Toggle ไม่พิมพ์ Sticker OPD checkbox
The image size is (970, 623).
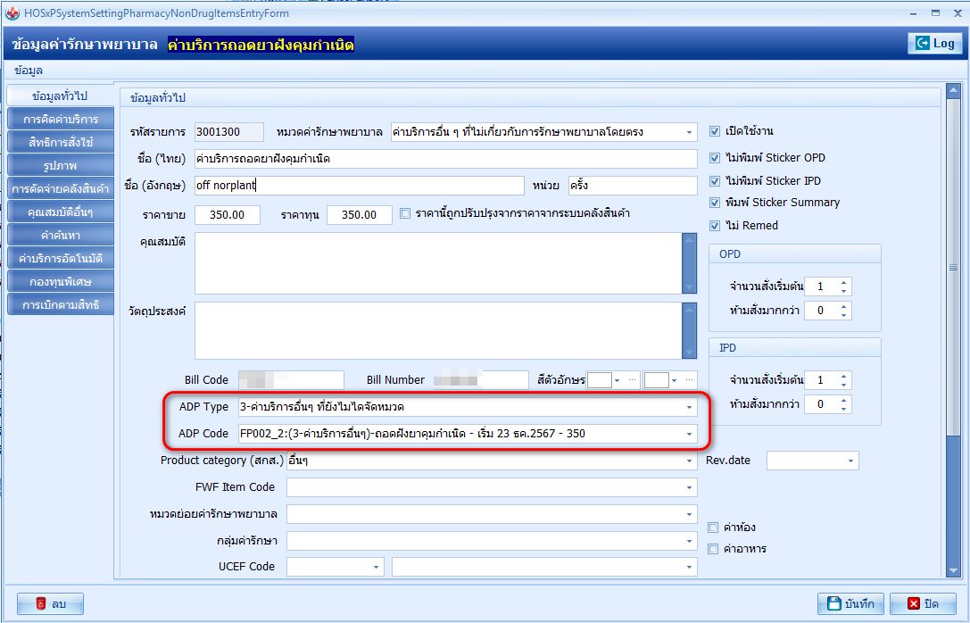[715, 158]
